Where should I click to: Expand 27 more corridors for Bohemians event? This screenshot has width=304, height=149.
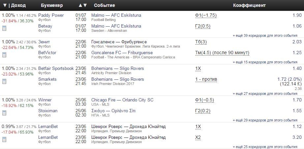[265, 94]
